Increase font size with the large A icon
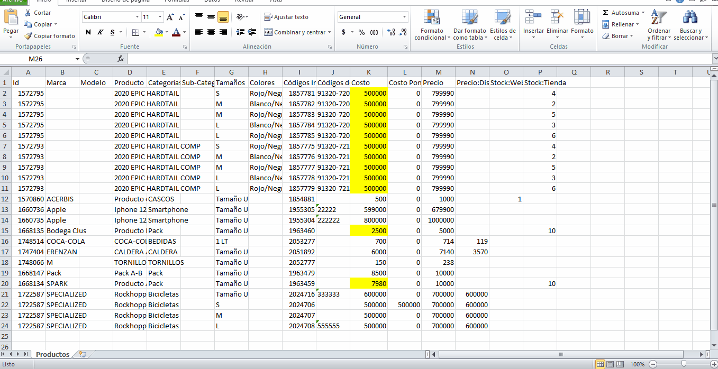 pyautogui.click(x=170, y=17)
